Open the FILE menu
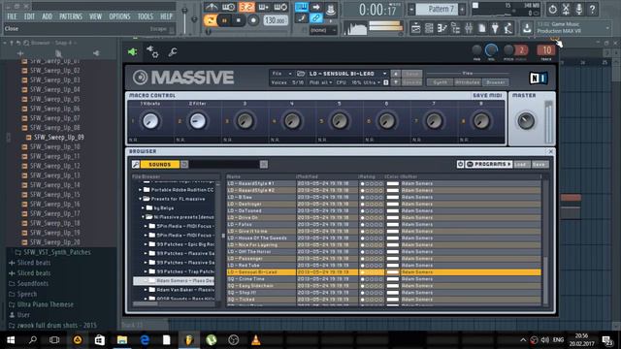Screen dimensions: 621x349 tap(12, 16)
